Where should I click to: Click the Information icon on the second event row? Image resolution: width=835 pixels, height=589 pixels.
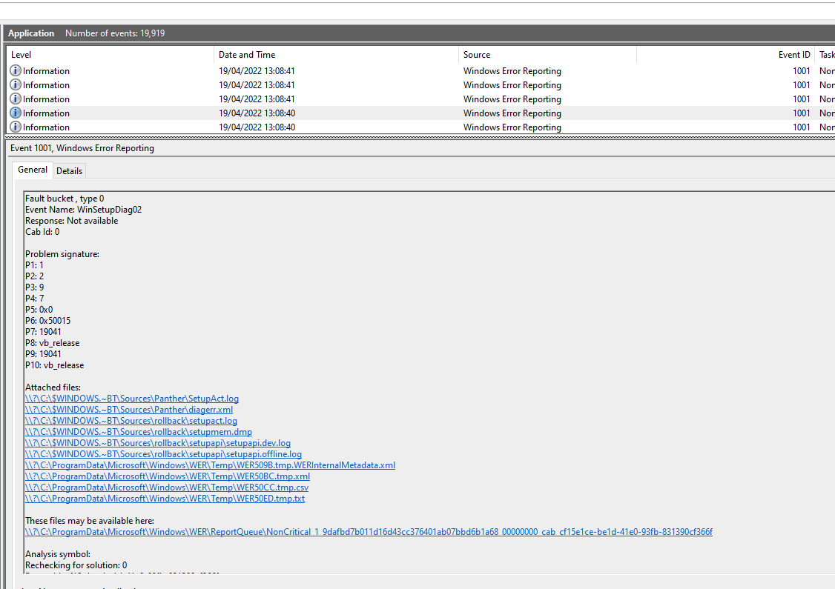pyautogui.click(x=16, y=84)
